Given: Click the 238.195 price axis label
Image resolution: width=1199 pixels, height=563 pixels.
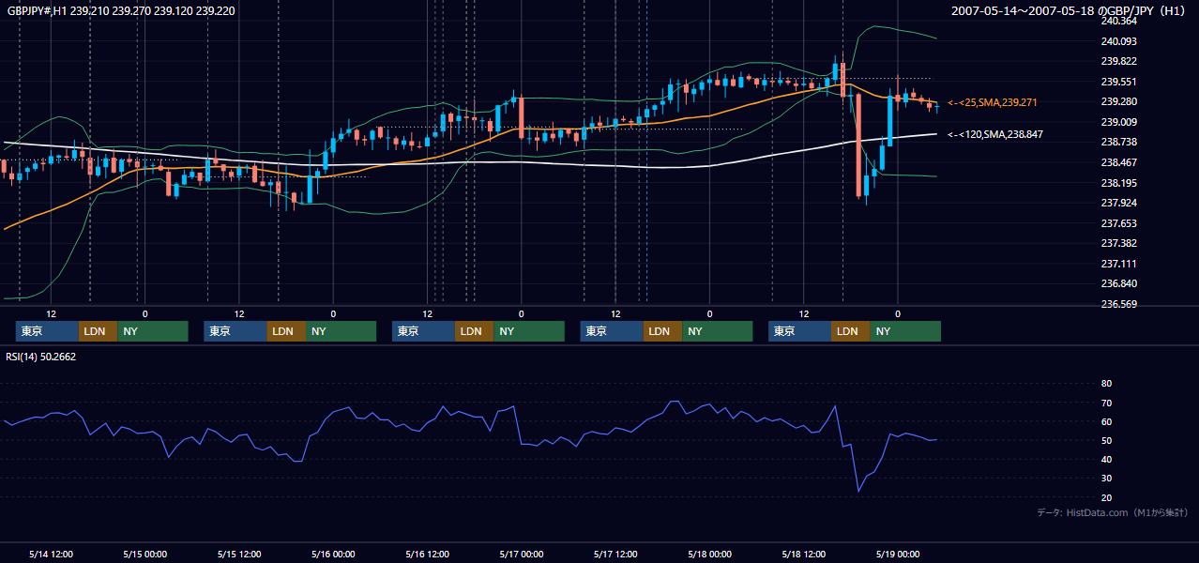Looking at the screenshot, I should tap(1118, 183).
